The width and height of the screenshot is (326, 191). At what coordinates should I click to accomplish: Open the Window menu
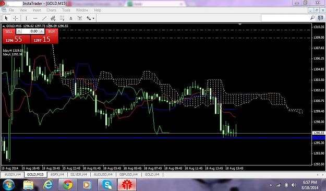click(x=82, y=10)
